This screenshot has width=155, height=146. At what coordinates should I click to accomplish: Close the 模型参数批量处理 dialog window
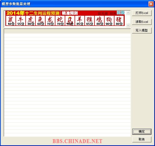pos(151,4)
